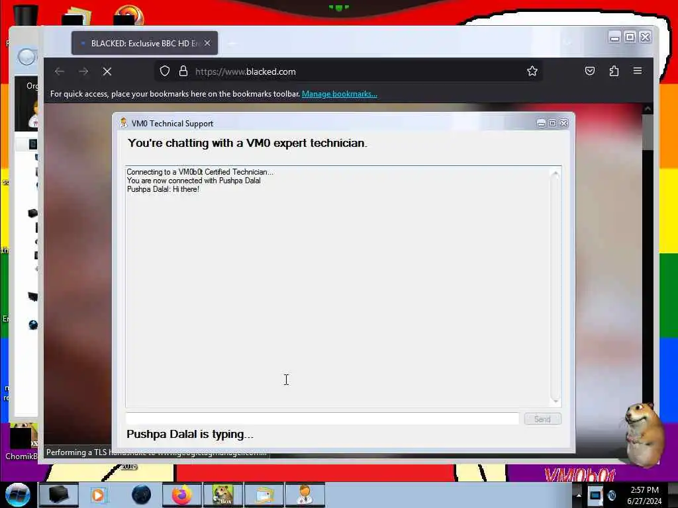Open the clock showing 2:57 PM
The image size is (678, 508).
pyautogui.click(x=644, y=495)
